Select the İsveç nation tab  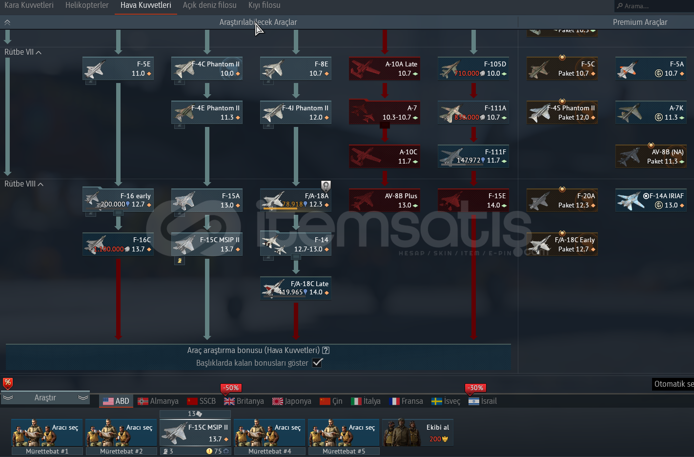446,401
